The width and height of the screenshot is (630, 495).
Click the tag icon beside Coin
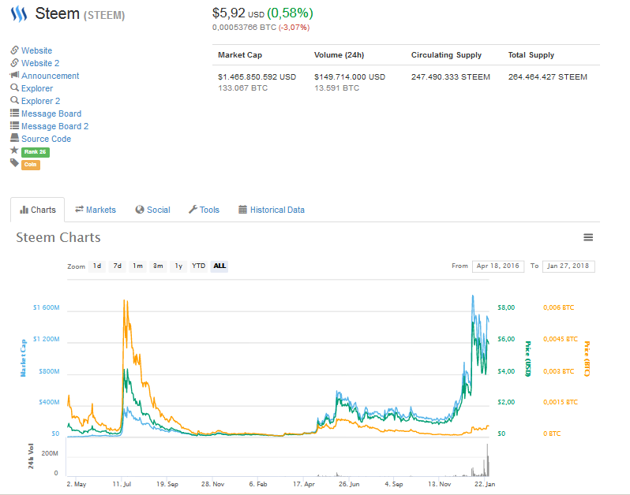pos(14,163)
